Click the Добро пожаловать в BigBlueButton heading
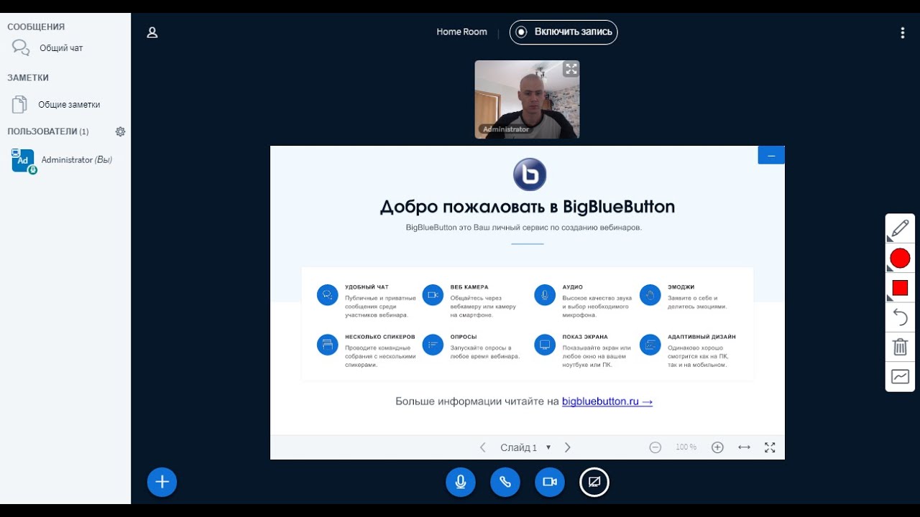The height and width of the screenshot is (517, 920). point(528,208)
